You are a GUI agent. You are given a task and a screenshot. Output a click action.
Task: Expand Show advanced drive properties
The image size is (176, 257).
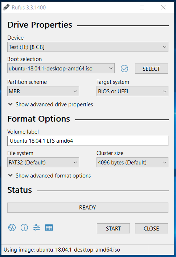(x=51, y=105)
